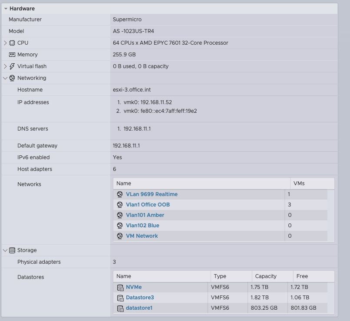
Task: Click the network icon beside Vlan102 Blue
Action: click(120, 226)
